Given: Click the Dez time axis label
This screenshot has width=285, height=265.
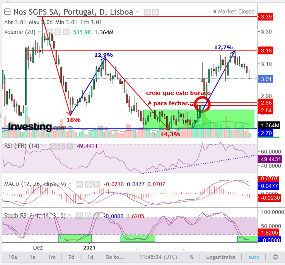Looking at the screenshot, I should pyautogui.click(x=38, y=248).
